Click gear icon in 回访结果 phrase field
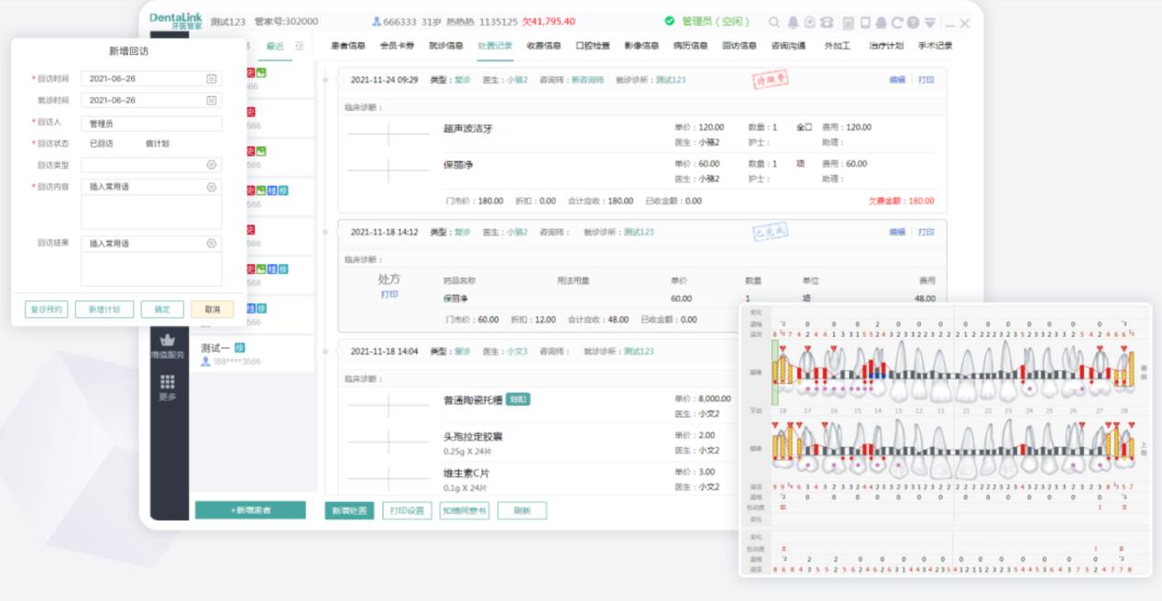 click(212, 244)
